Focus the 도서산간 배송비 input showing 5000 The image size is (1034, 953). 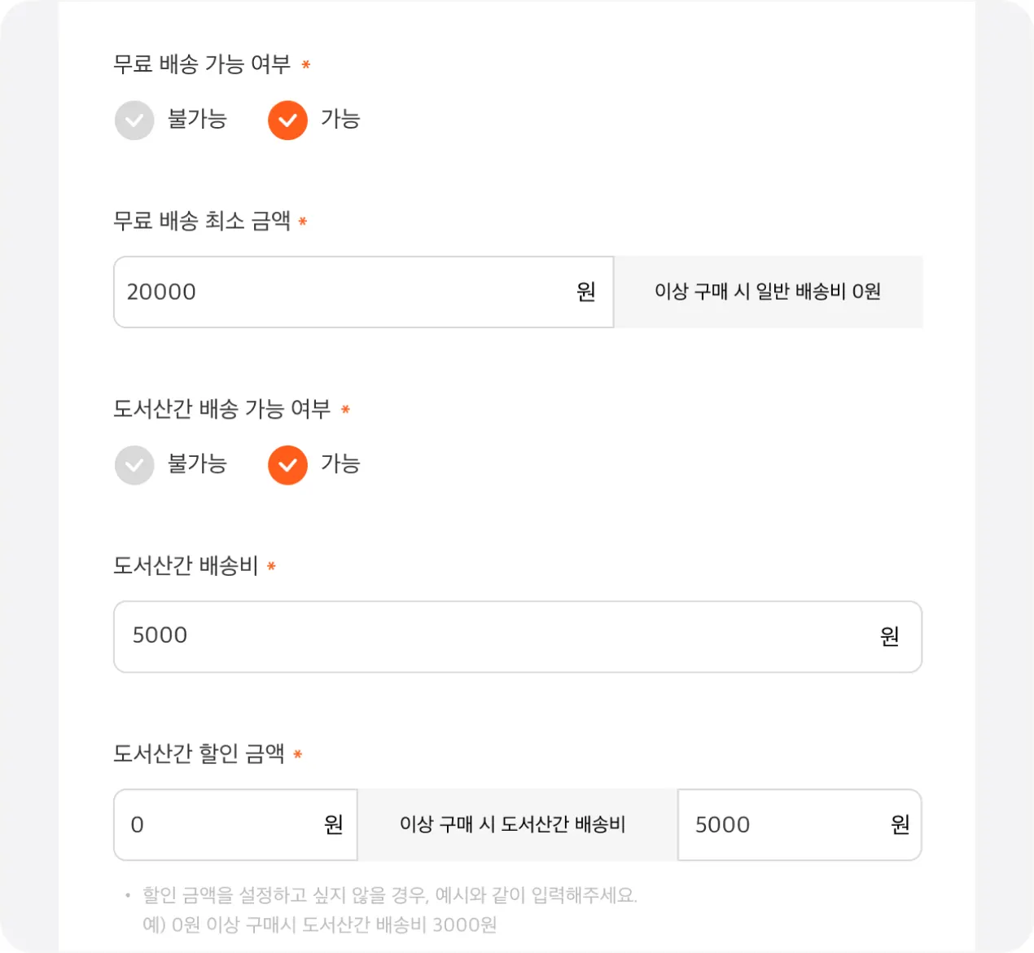click(x=489, y=636)
